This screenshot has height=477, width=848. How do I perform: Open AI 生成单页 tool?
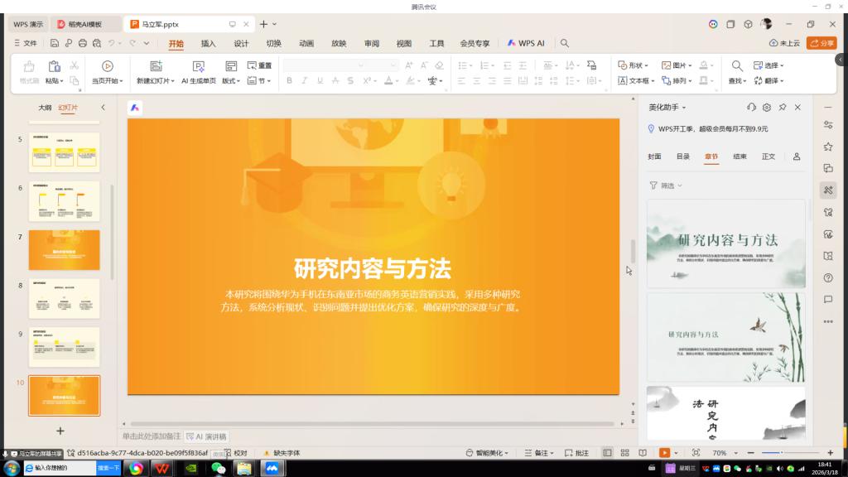point(199,66)
